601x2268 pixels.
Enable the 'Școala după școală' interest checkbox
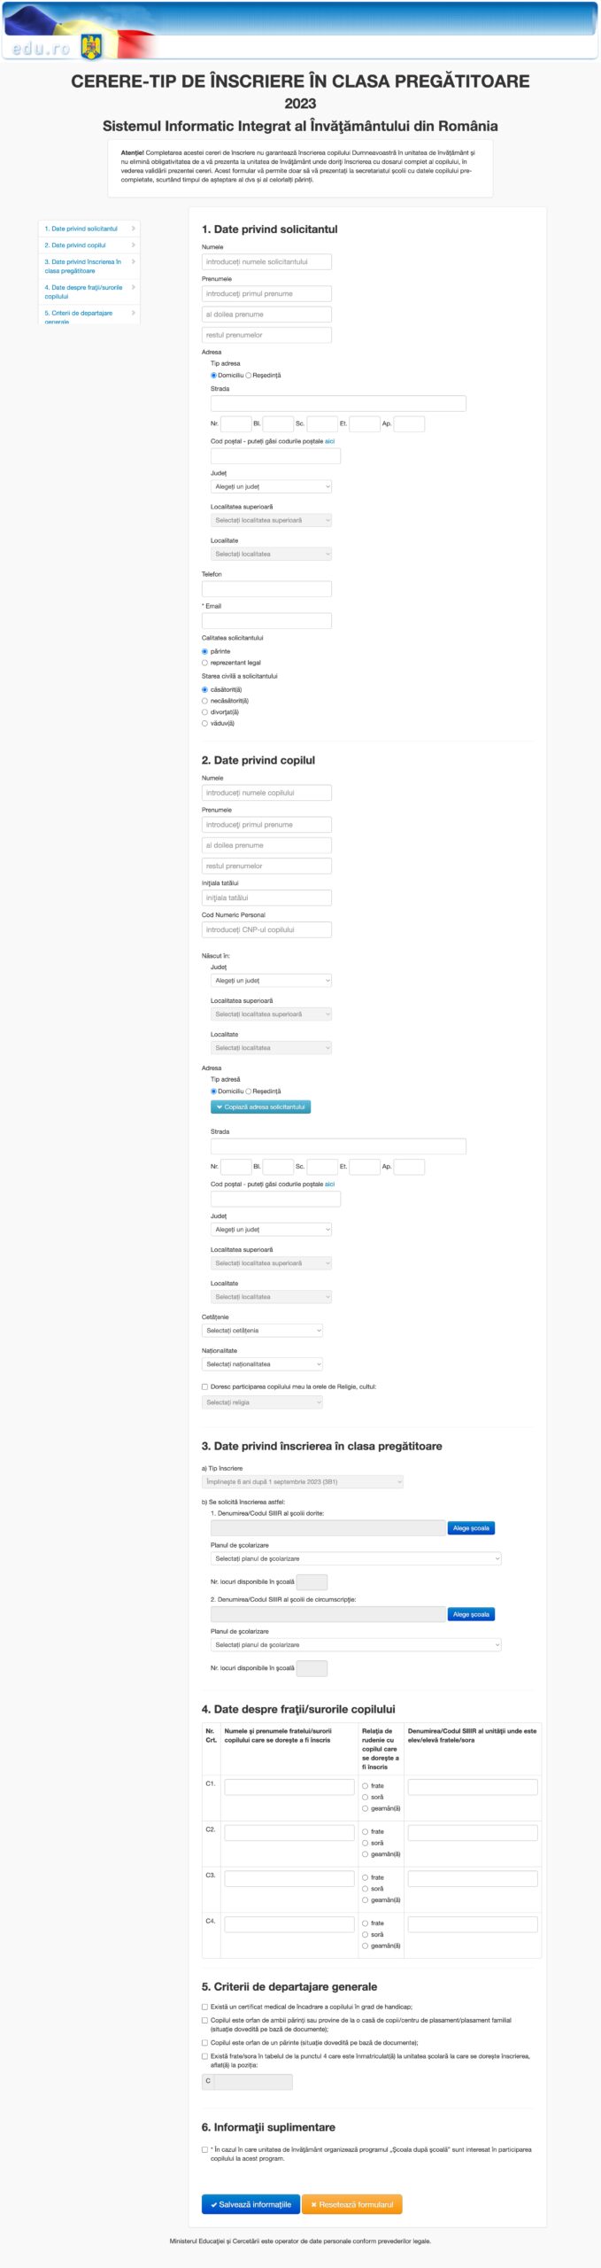pyautogui.click(x=205, y=2149)
